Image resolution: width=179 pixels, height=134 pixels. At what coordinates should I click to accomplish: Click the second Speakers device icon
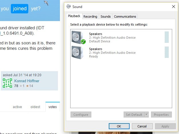tap(77, 52)
